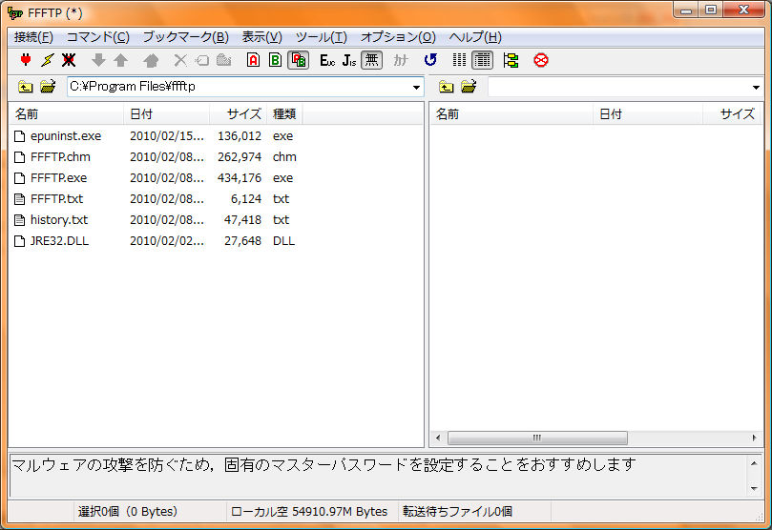
Task: Click the FFFTP title bar app icon
Action: point(15,13)
